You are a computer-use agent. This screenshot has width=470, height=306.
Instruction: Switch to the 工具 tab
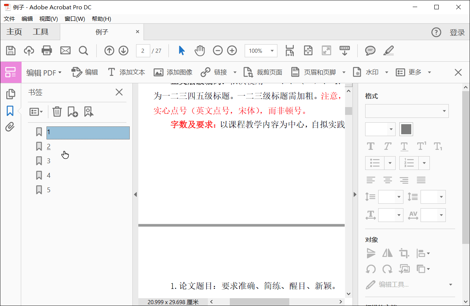[41, 32]
